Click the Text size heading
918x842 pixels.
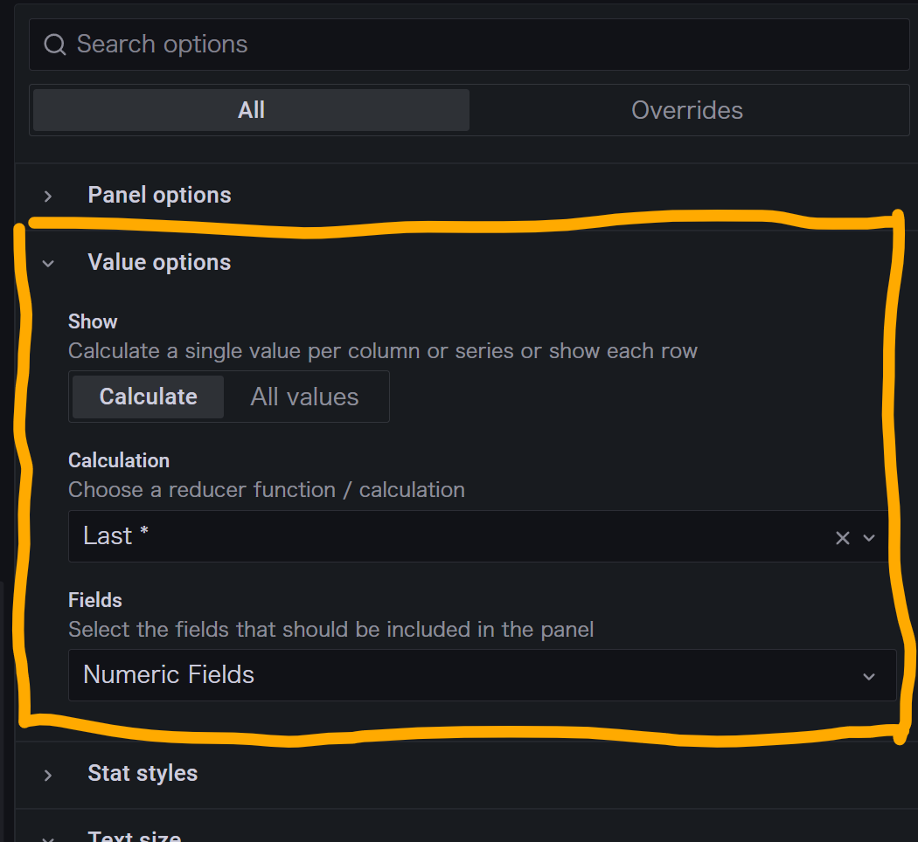134,836
